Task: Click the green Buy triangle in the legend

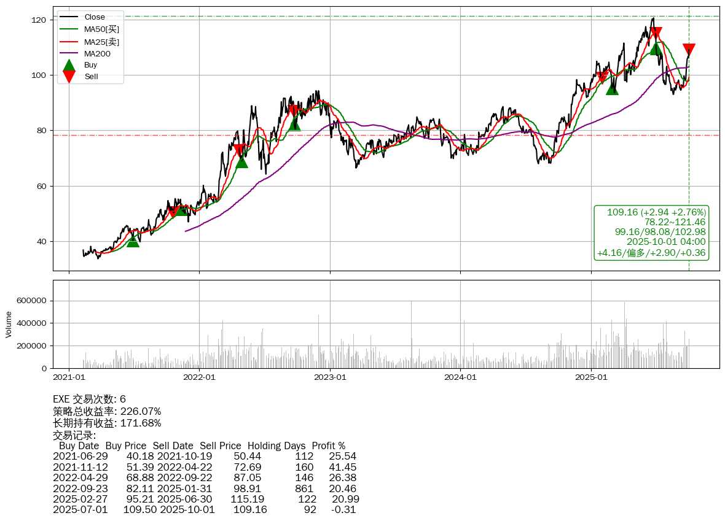Action: 69,65
